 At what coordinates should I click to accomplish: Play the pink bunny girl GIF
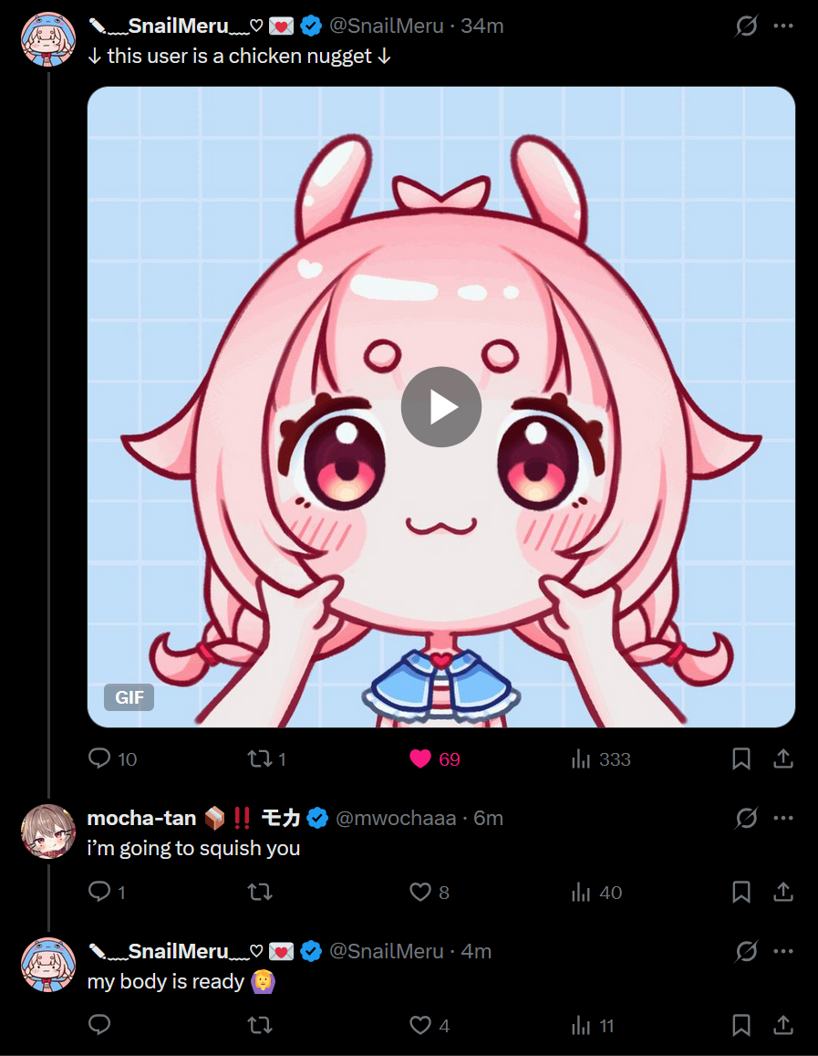pos(441,407)
